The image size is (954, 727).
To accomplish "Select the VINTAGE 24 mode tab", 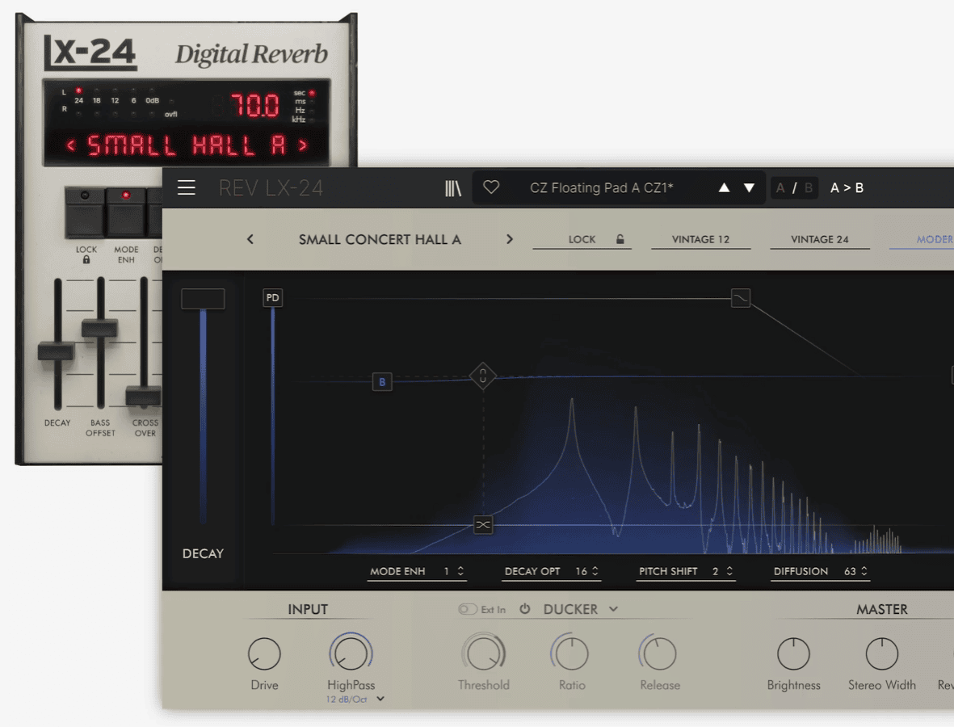I will pyautogui.click(x=820, y=240).
